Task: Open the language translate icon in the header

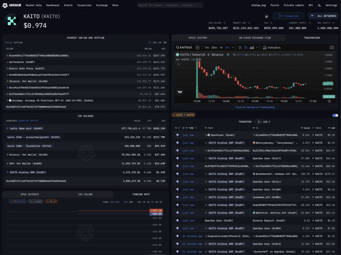Action: [x=319, y=5]
